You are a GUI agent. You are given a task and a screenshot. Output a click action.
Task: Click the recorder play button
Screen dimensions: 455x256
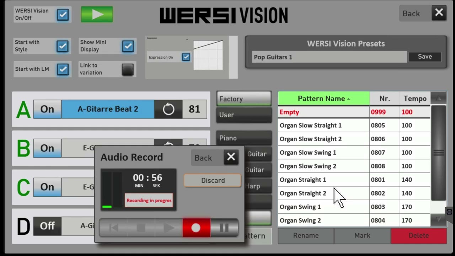(x=169, y=228)
